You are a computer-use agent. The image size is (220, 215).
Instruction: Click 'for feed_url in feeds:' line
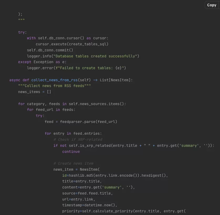pos(51,110)
